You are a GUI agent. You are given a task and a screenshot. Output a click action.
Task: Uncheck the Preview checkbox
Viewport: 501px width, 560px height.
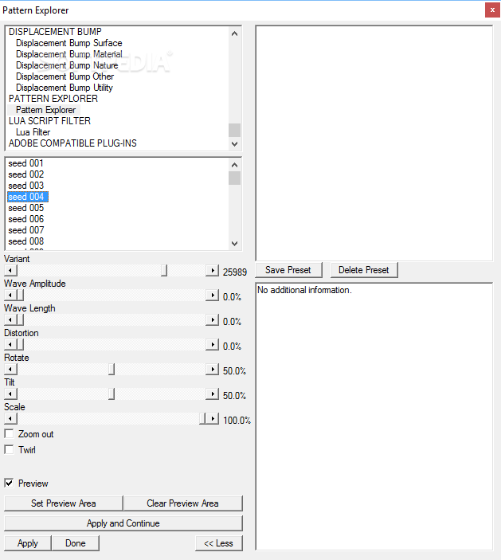(x=9, y=483)
